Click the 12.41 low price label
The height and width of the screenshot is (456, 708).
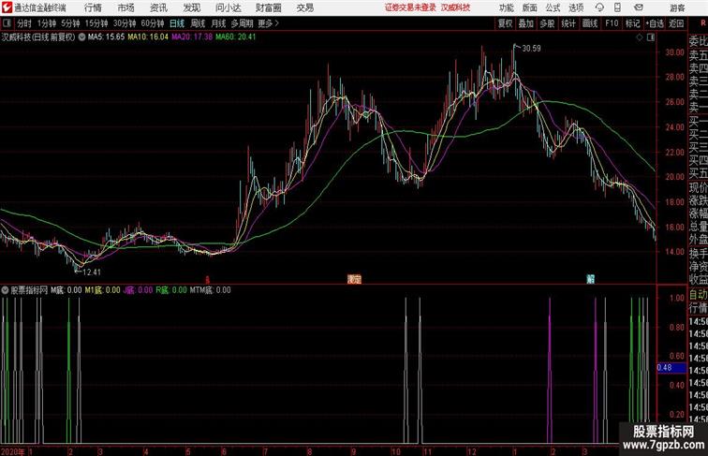92,272
